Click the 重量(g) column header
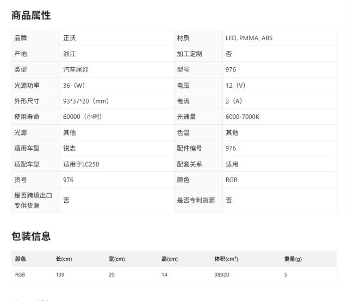Image resolution: width=348 pixels, height=301 pixels. coord(293,259)
